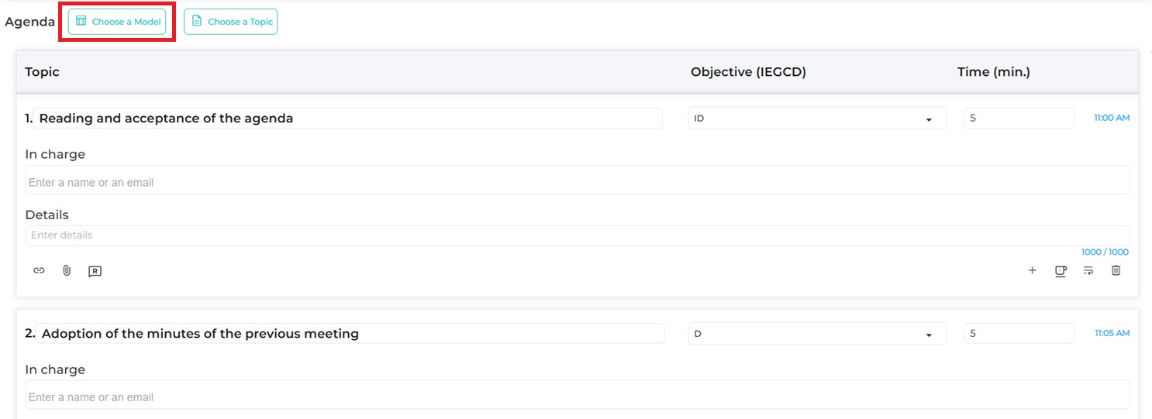Click the 'R' comment bubble icon
1152x419 pixels.
click(95, 271)
